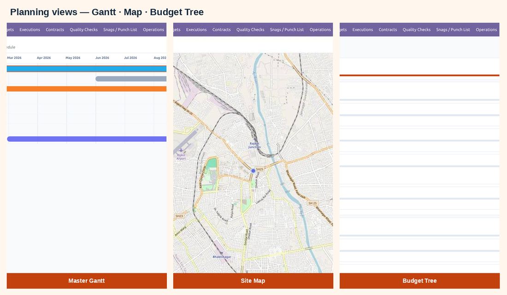Image resolution: width=507 pixels, height=295 pixels.
Task: Click the blue Gantt task bar
Action: click(x=87, y=69)
